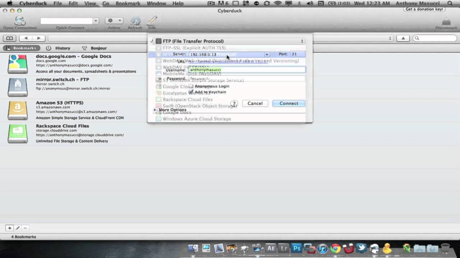The height and width of the screenshot is (258, 460).
Task: Open iTunes from the Dock
Action: (323, 248)
